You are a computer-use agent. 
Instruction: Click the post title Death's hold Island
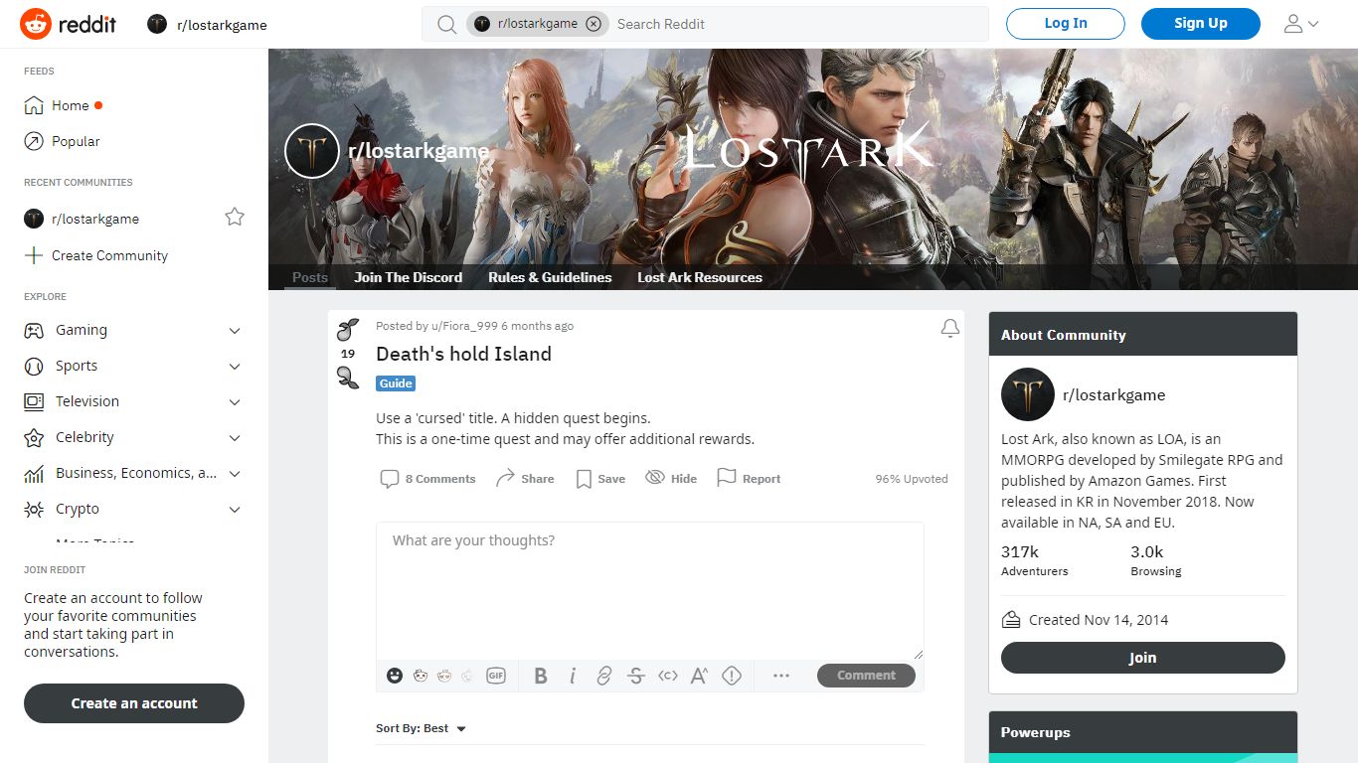coord(463,354)
